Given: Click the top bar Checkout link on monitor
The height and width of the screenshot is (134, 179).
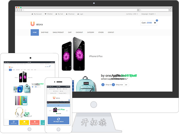Looking at the screenshot, I should coord(70,14).
